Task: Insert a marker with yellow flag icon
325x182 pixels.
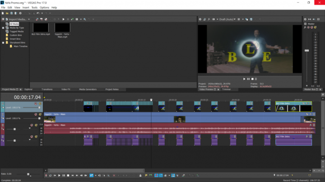Action: 146,175
